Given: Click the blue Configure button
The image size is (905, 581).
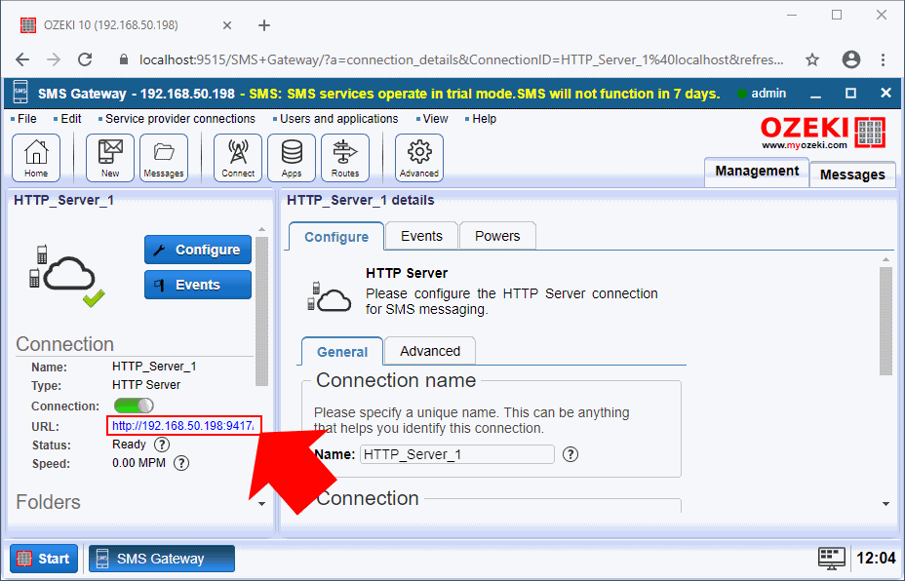Looking at the screenshot, I should coord(198,250).
